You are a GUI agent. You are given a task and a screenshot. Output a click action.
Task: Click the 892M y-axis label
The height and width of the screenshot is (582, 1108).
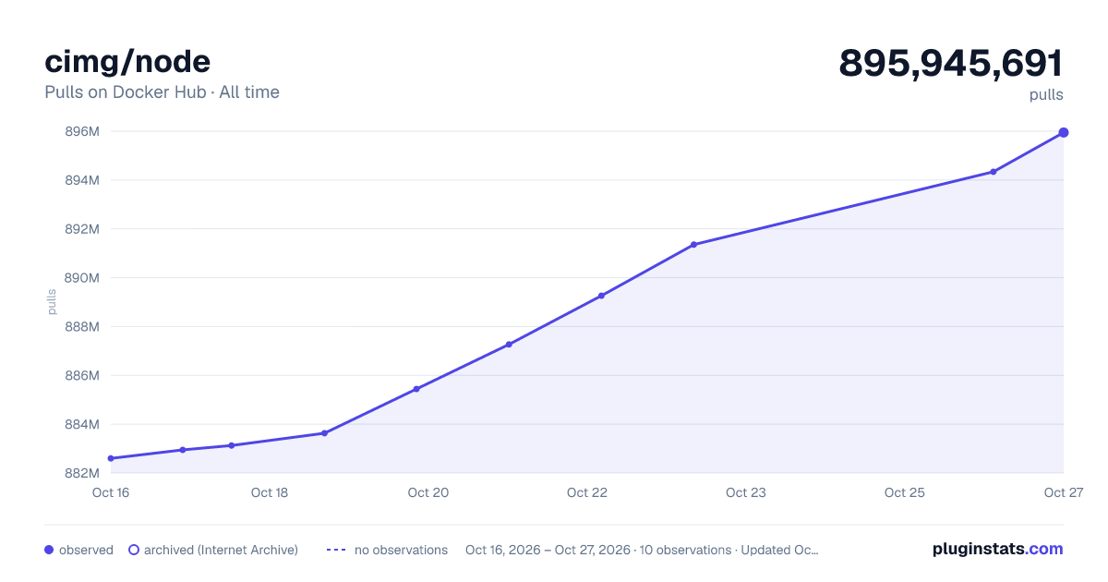[82, 229]
